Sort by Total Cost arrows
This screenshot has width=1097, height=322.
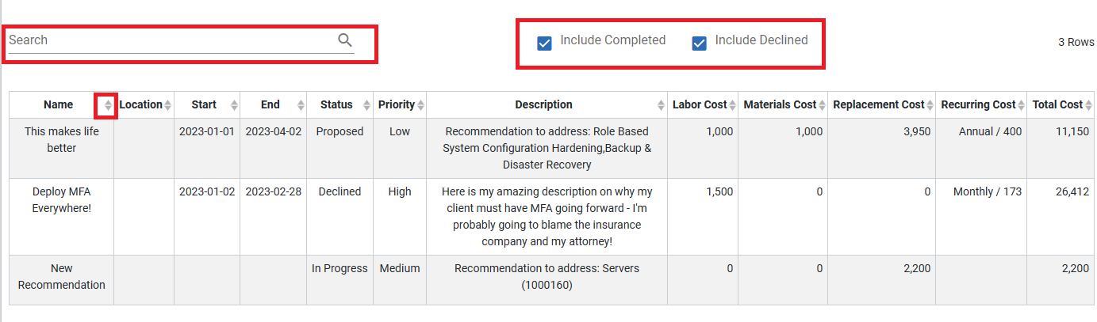tap(1088, 105)
